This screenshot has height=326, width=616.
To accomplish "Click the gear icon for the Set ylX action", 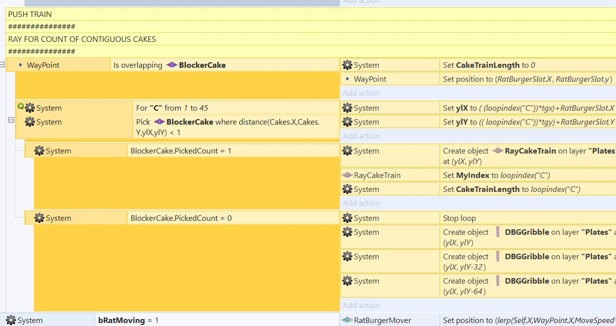I will coord(347,108).
